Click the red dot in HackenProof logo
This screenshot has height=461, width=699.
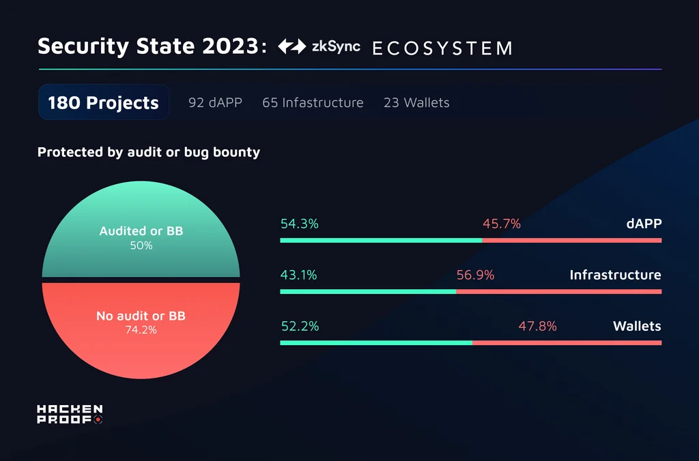point(98,419)
